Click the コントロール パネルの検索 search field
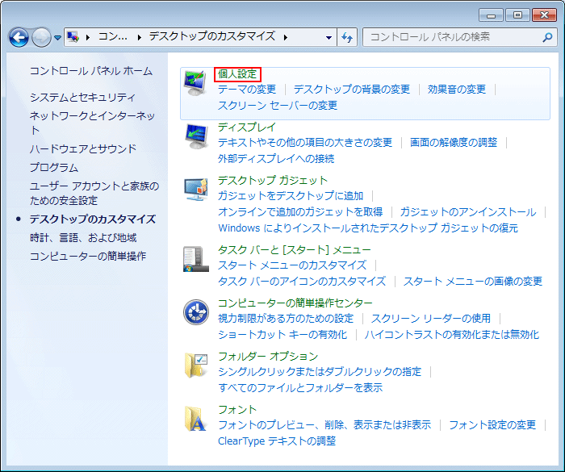Image resolution: width=565 pixels, height=472 pixels. coord(452,37)
